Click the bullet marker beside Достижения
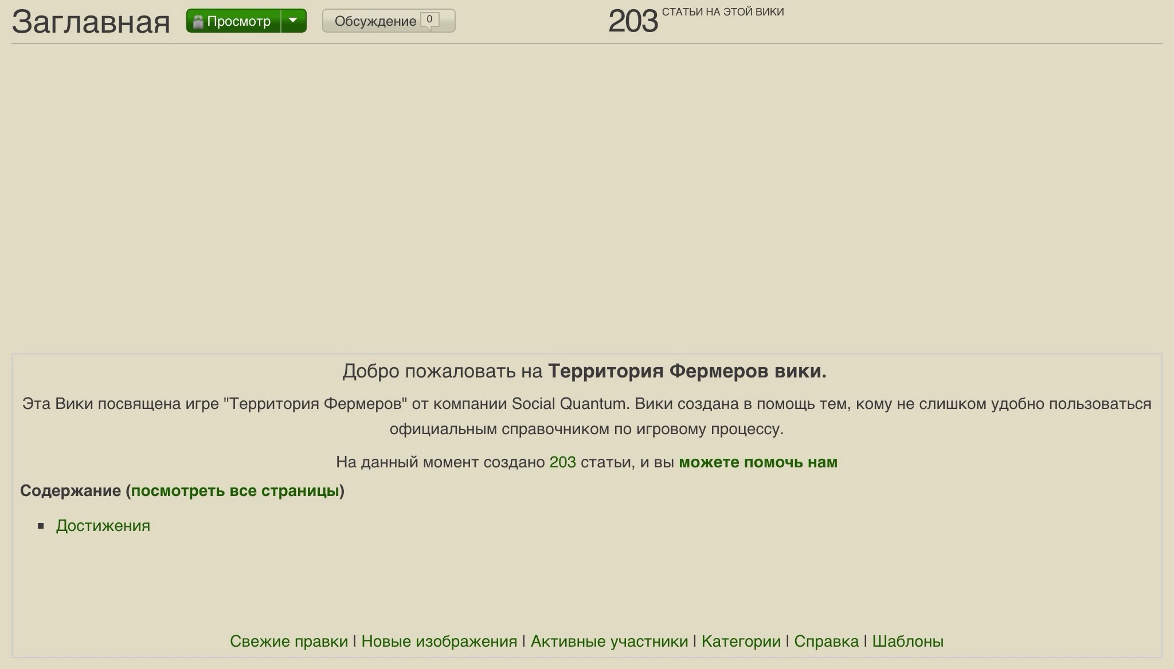 41,526
